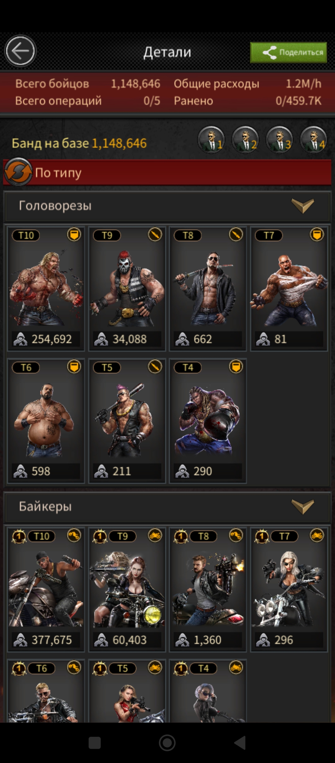Collapse the Головорезы section
The height and width of the screenshot is (763, 335).
click(303, 206)
